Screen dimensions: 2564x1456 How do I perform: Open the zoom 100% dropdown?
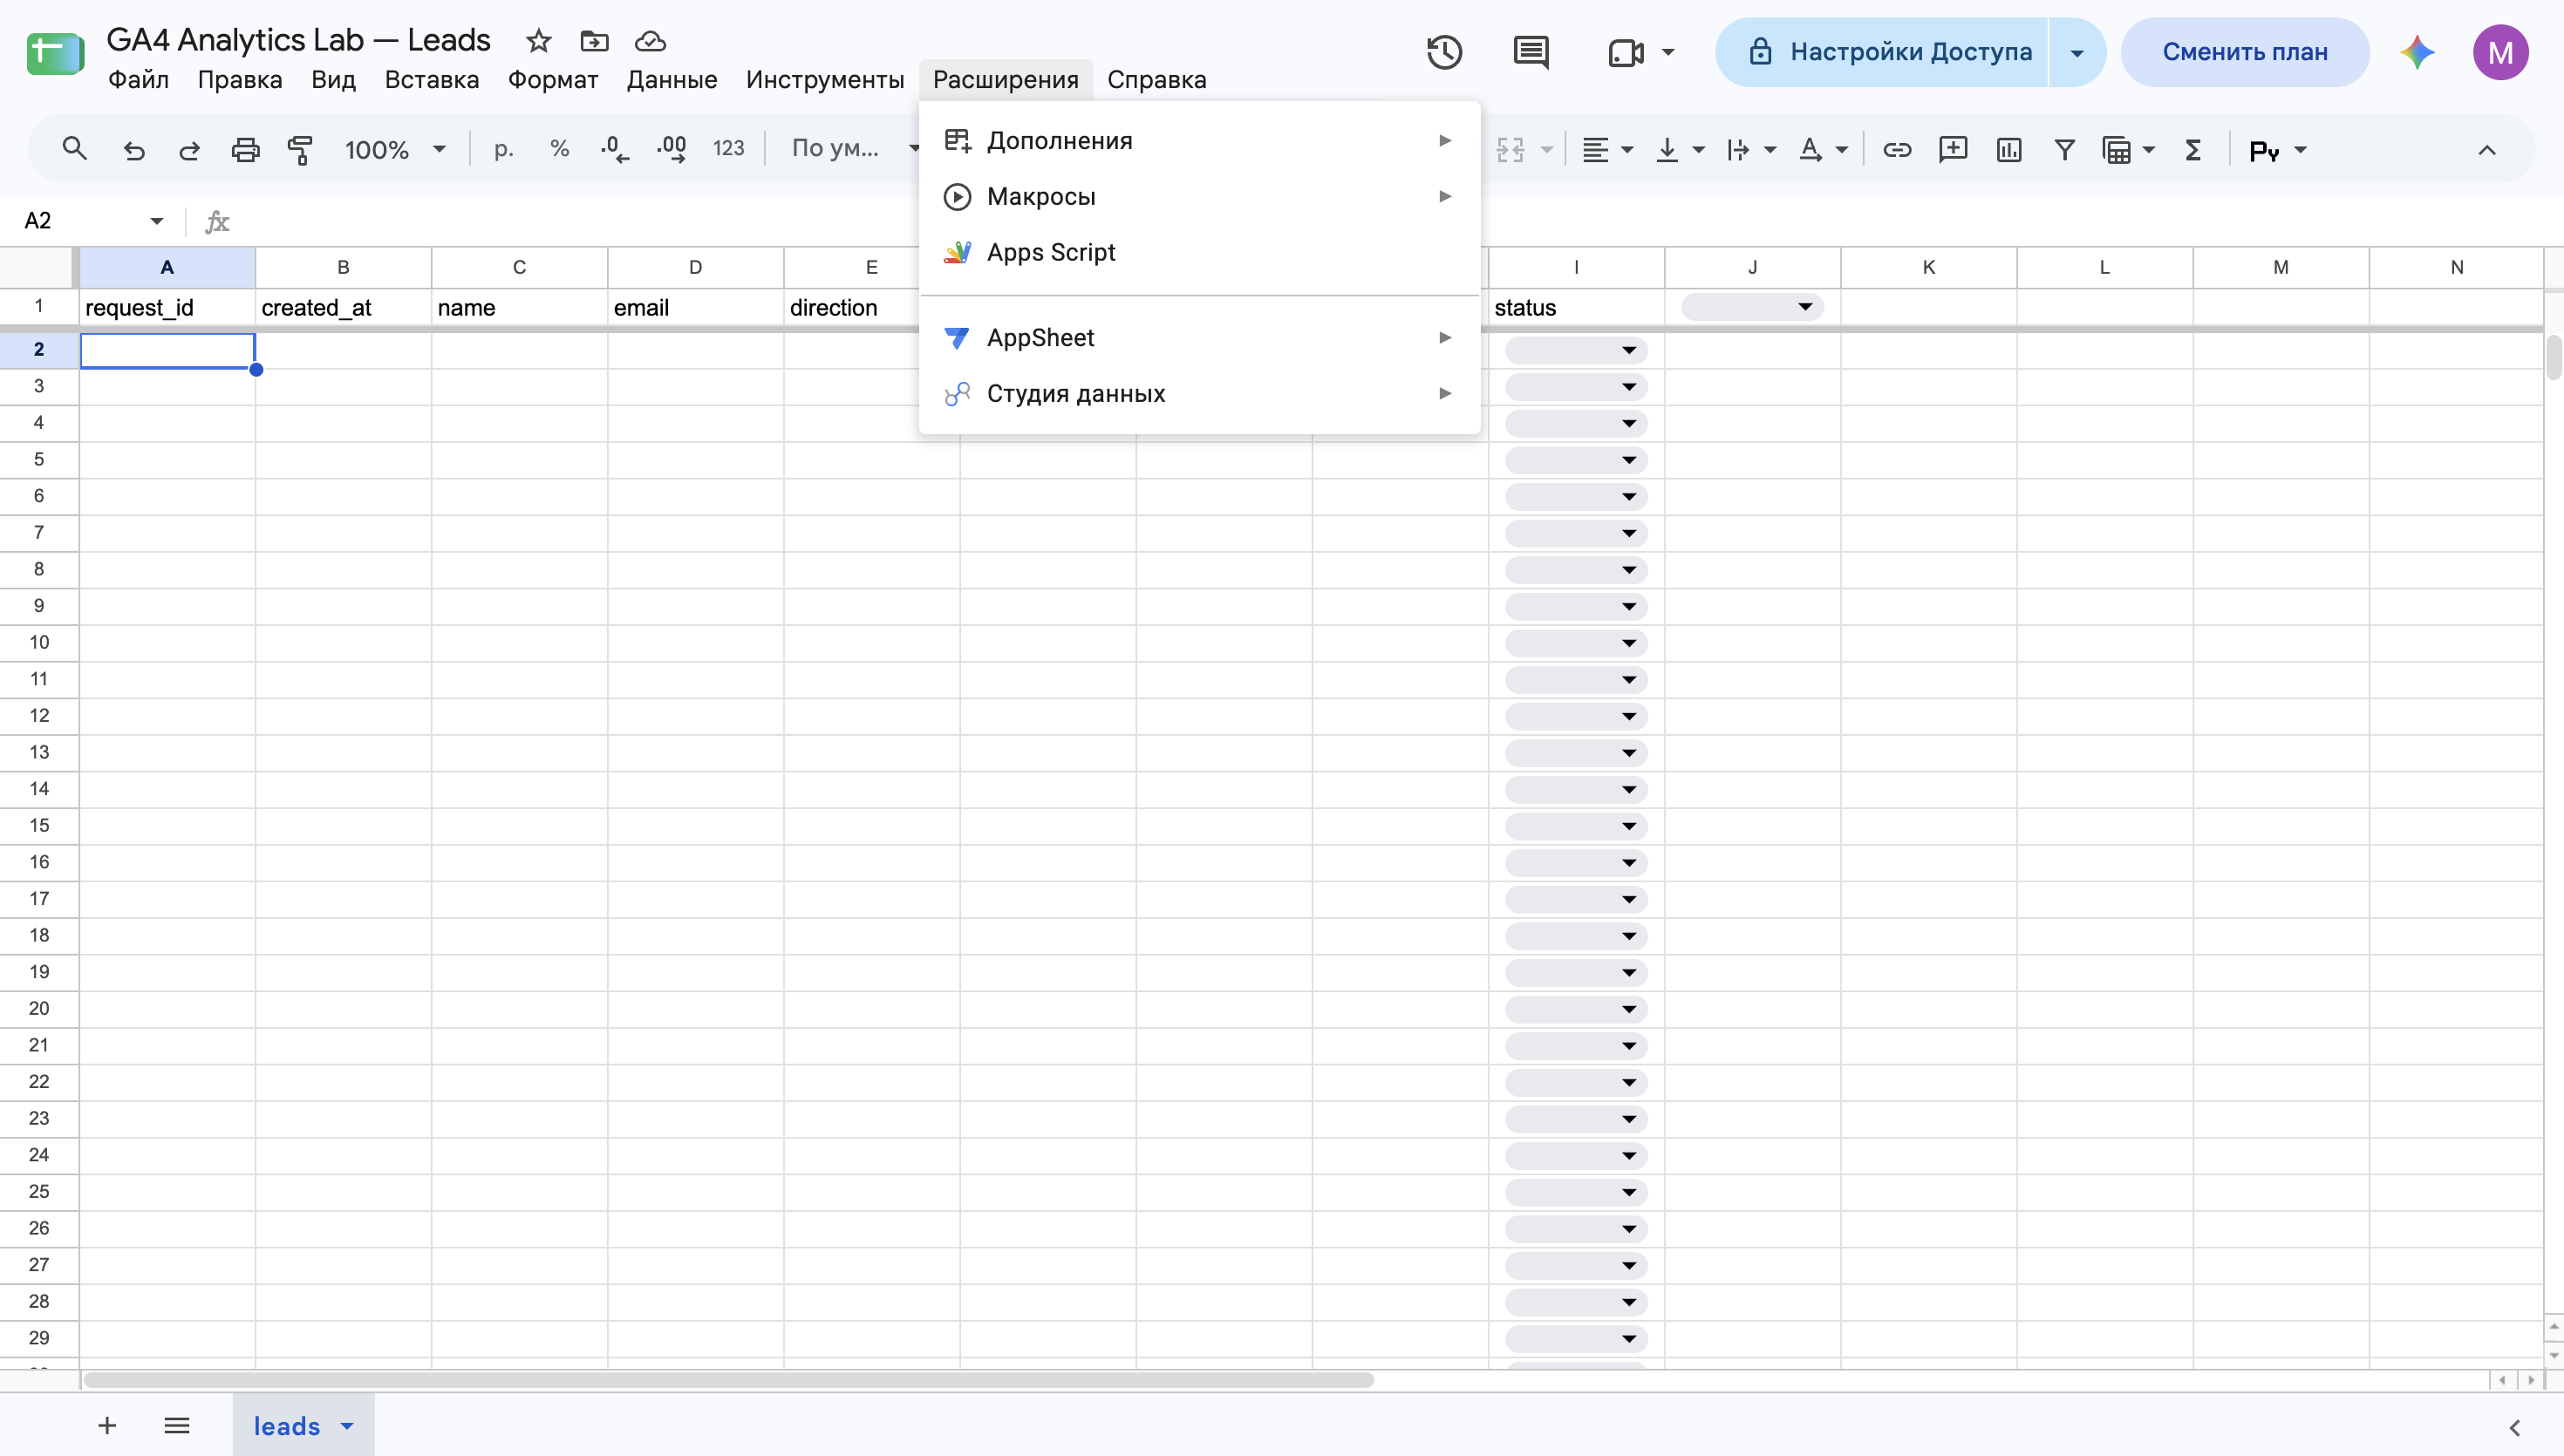[395, 150]
